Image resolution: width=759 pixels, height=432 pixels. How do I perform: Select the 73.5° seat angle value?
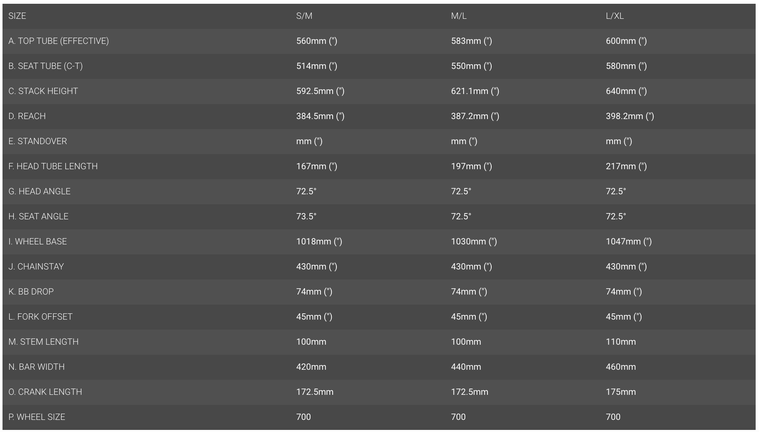click(306, 216)
